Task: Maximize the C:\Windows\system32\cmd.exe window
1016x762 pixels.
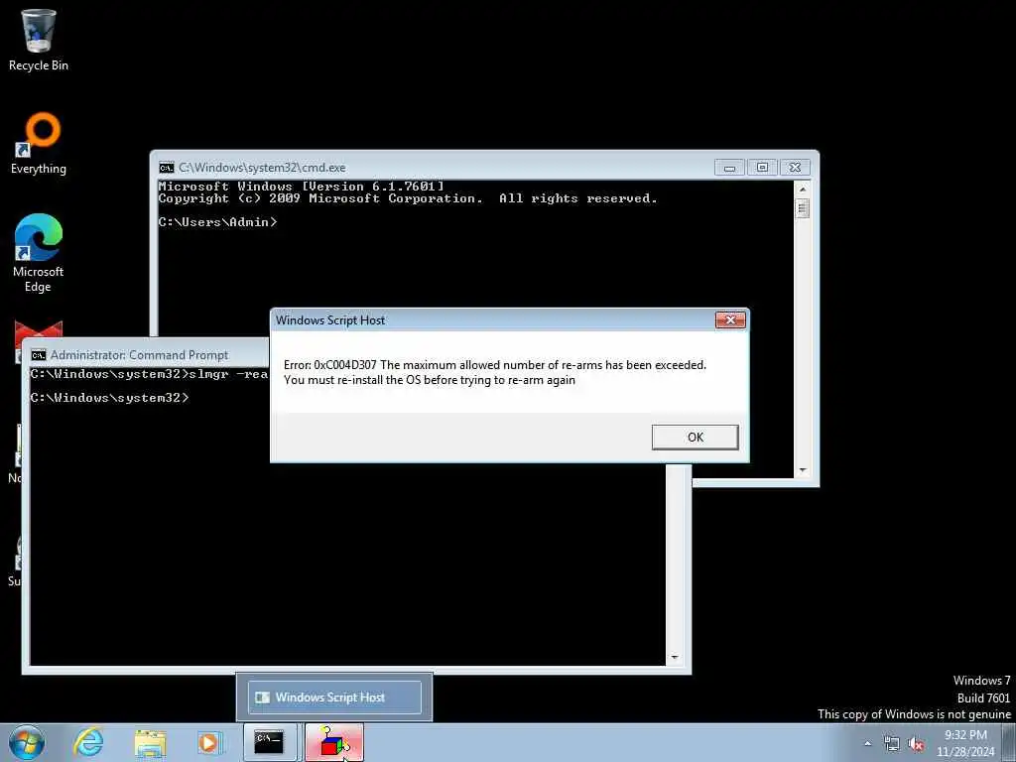Action: (762, 168)
